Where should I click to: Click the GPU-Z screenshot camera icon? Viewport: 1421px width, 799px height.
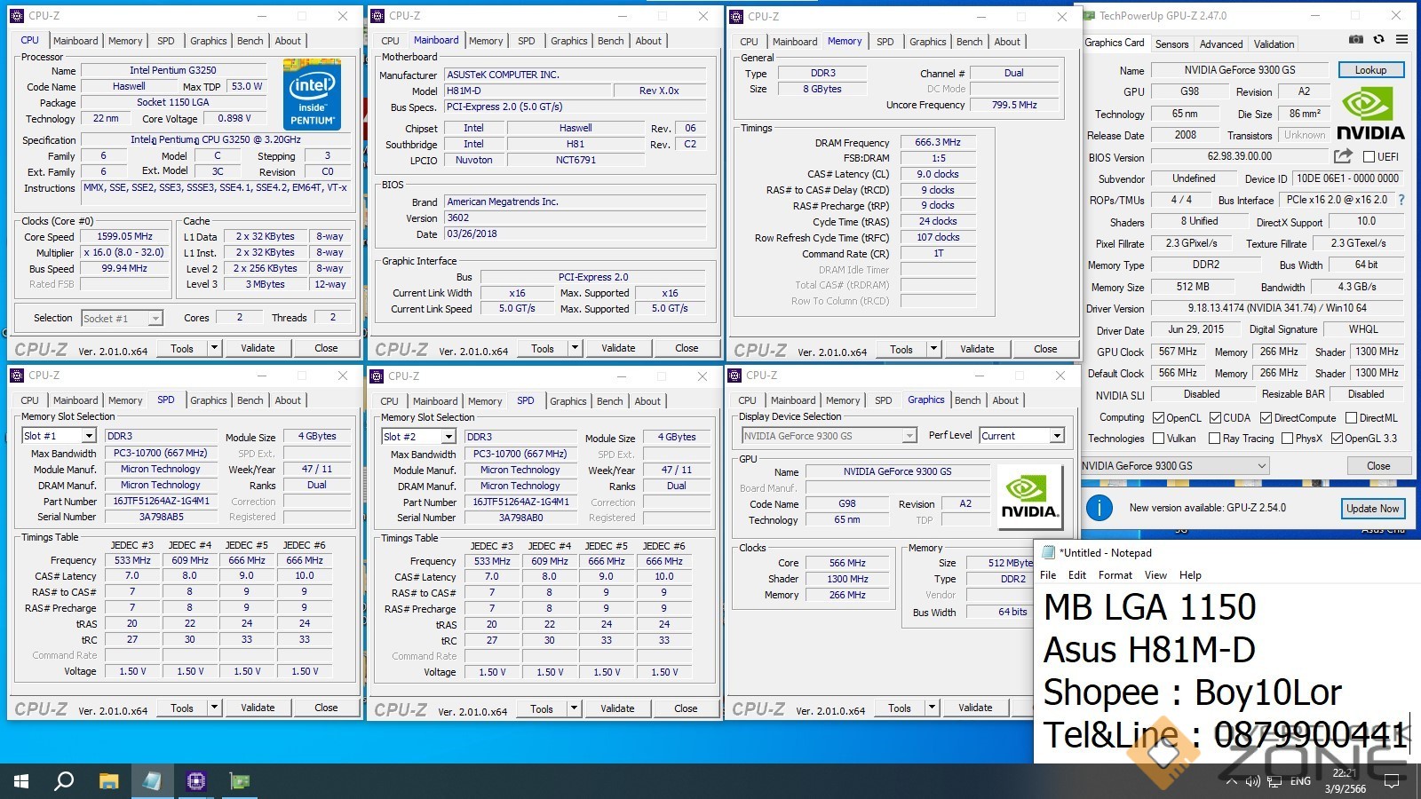click(1356, 40)
